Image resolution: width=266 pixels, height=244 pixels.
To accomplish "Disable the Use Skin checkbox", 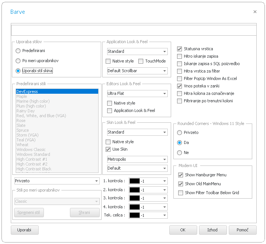I will (x=108, y=149).
